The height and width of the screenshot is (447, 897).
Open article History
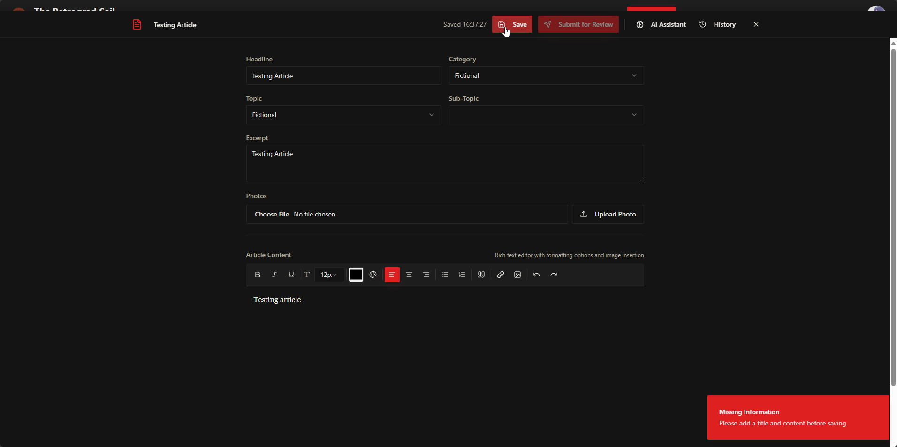[718, 24]
